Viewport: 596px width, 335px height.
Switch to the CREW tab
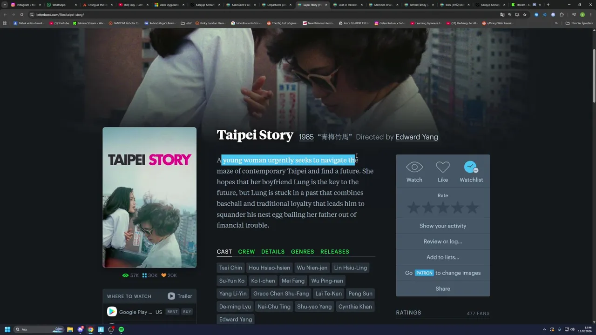tap(246, 252)
